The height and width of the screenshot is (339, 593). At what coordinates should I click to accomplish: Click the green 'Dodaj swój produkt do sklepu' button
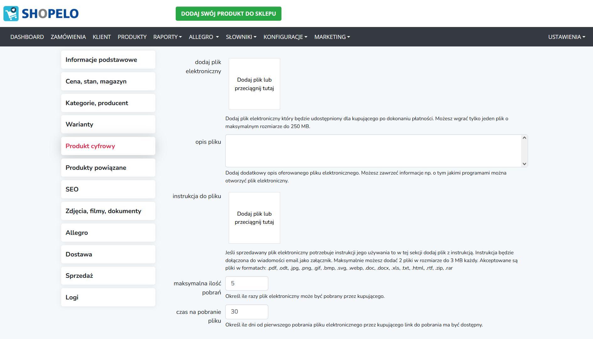coord(228,13)
